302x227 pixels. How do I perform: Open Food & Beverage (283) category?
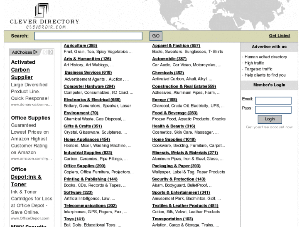175,113
